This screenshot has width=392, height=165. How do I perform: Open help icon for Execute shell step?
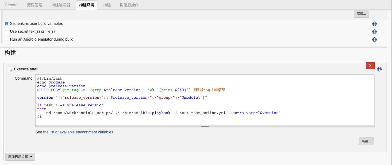point(379,69)
